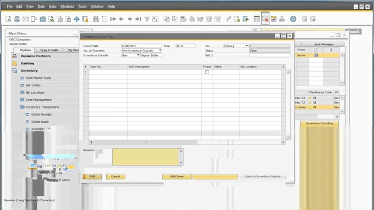Open the No. Primary series dropdown
Screen dimensions: 374x210
[246, 46]
